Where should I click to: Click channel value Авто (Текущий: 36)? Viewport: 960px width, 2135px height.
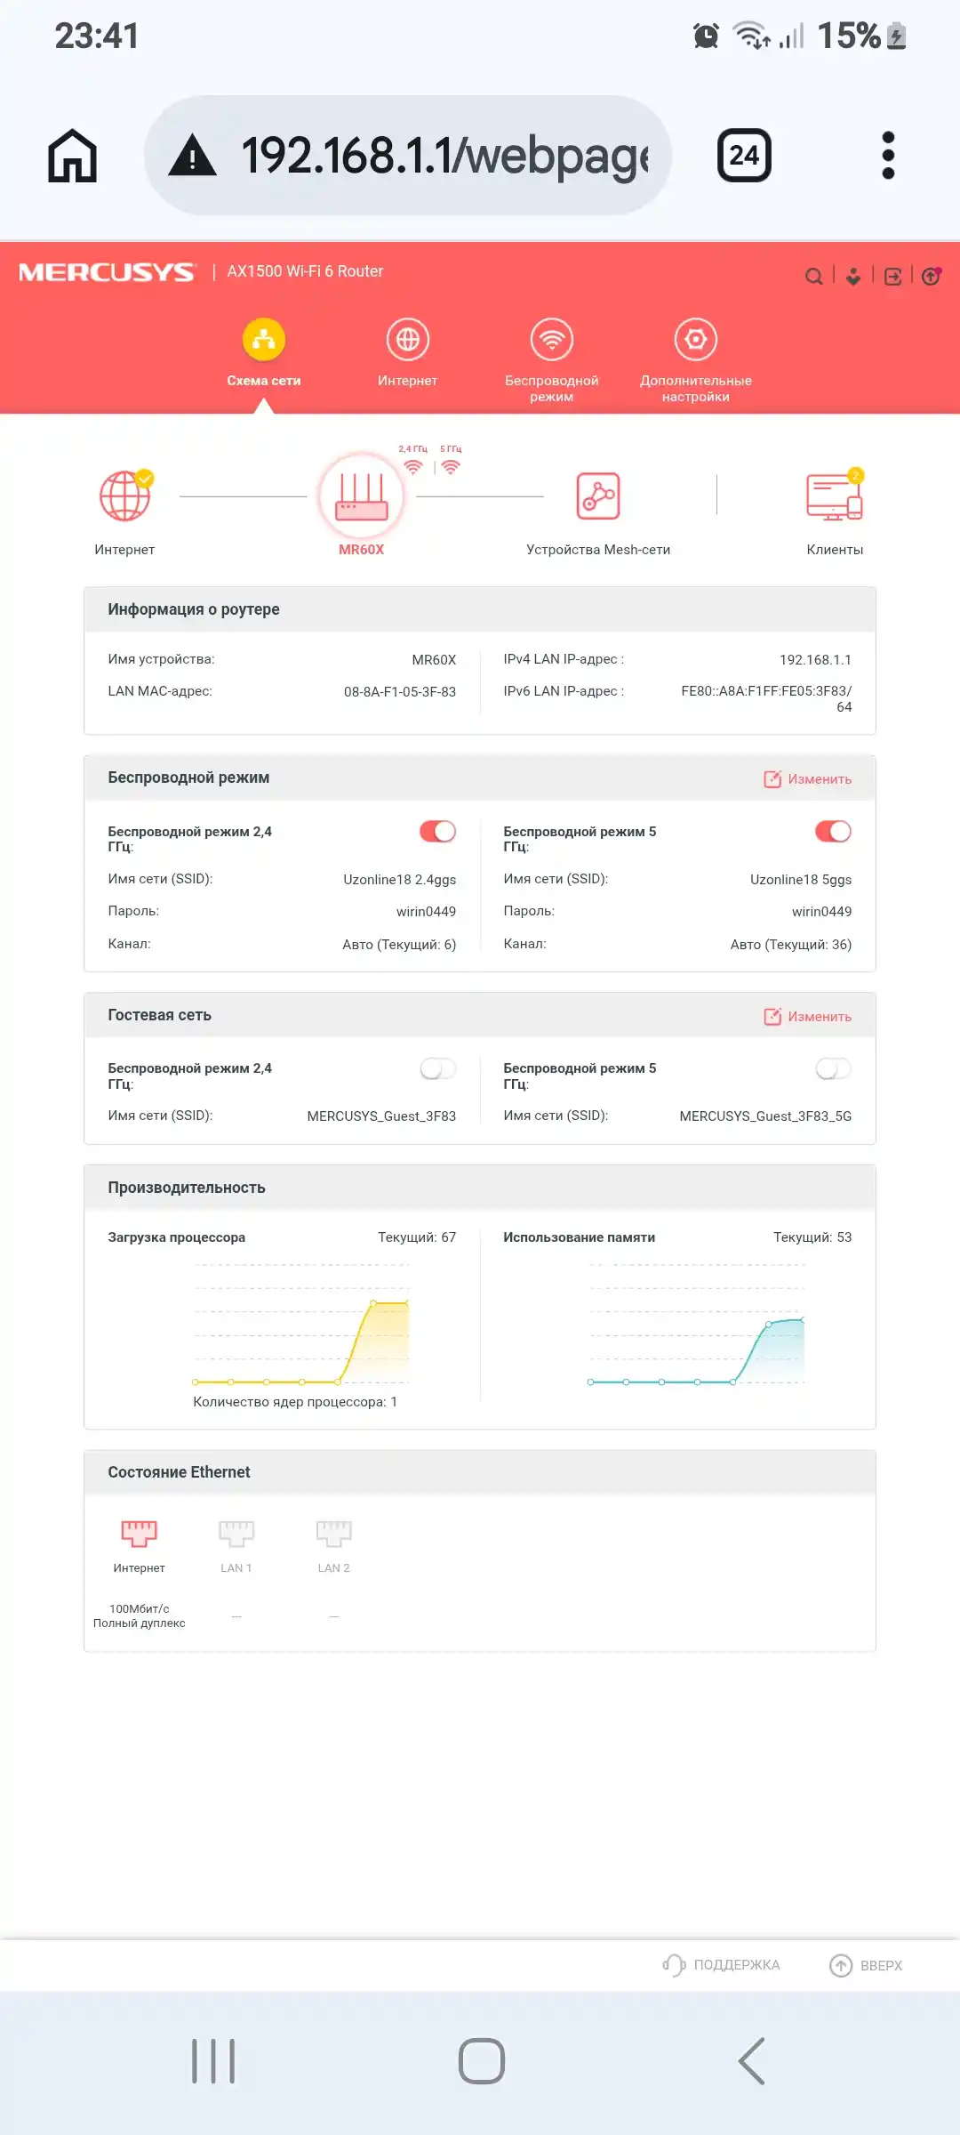pyautogui.click(x=791, y=945)
